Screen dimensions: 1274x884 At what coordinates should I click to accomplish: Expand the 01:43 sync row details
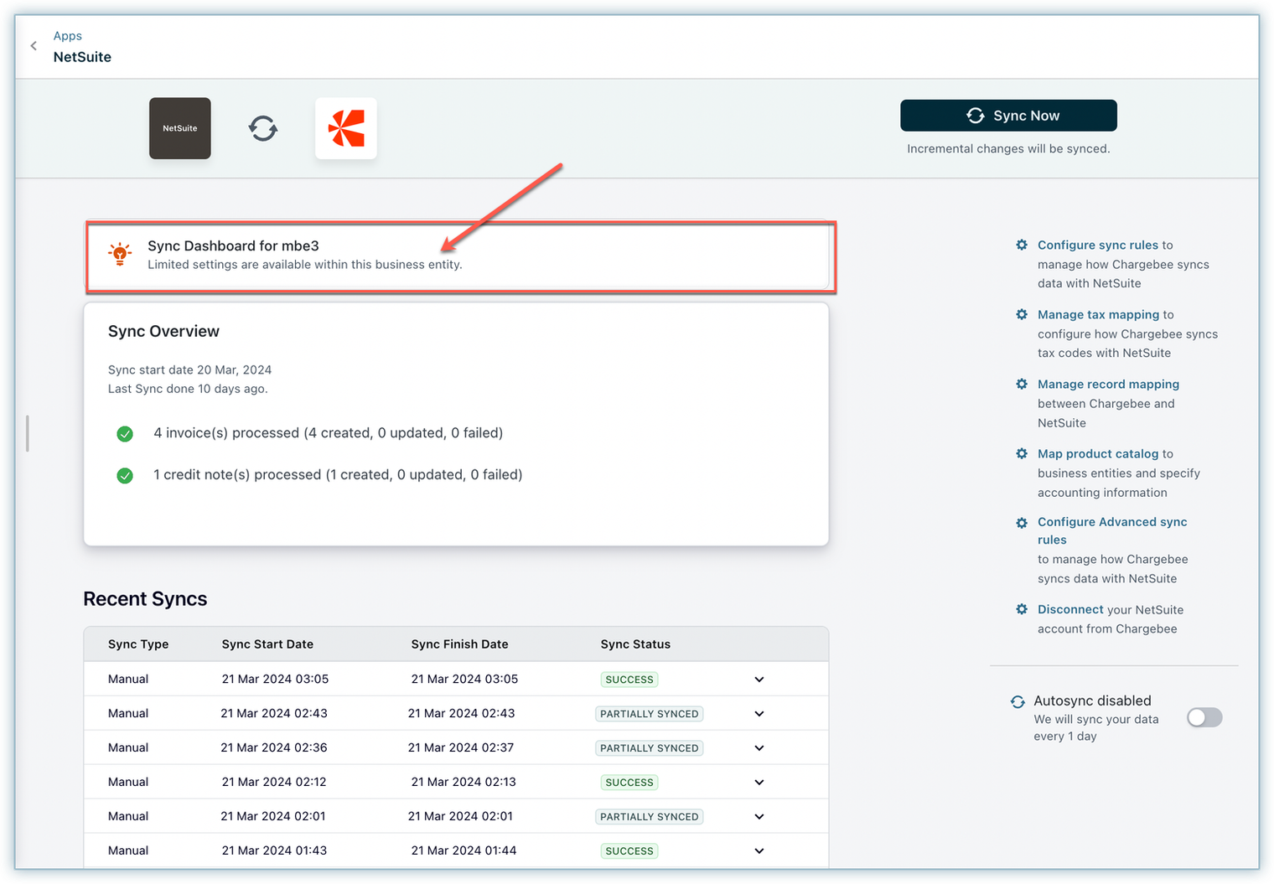coord(759,851)
